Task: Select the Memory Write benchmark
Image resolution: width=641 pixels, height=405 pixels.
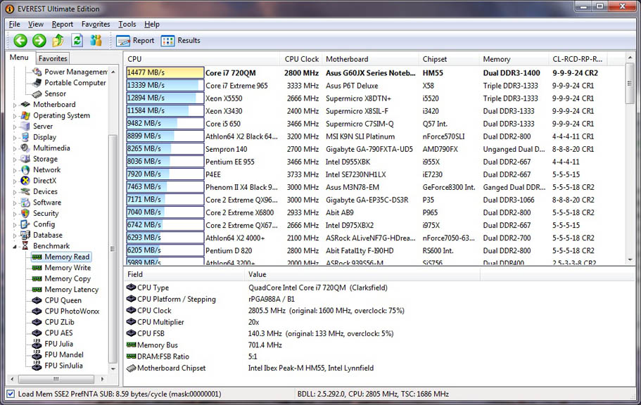Action: click(x=68, y=268)
